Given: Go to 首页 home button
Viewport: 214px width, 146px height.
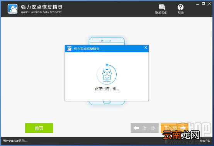Looking at the screenshot, I should [39, 128].
